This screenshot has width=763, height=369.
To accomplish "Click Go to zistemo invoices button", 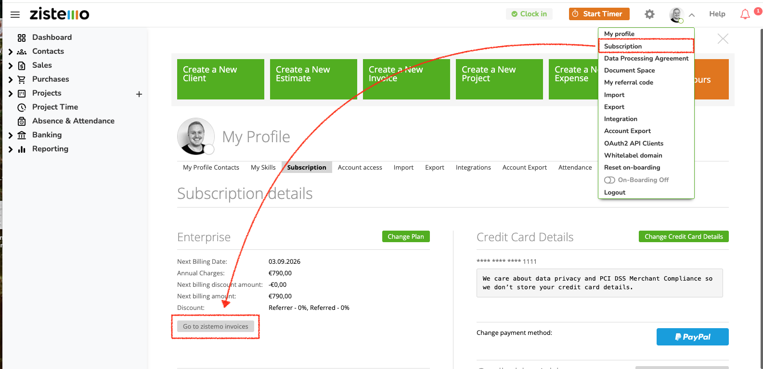I will [x=215, y=326].
